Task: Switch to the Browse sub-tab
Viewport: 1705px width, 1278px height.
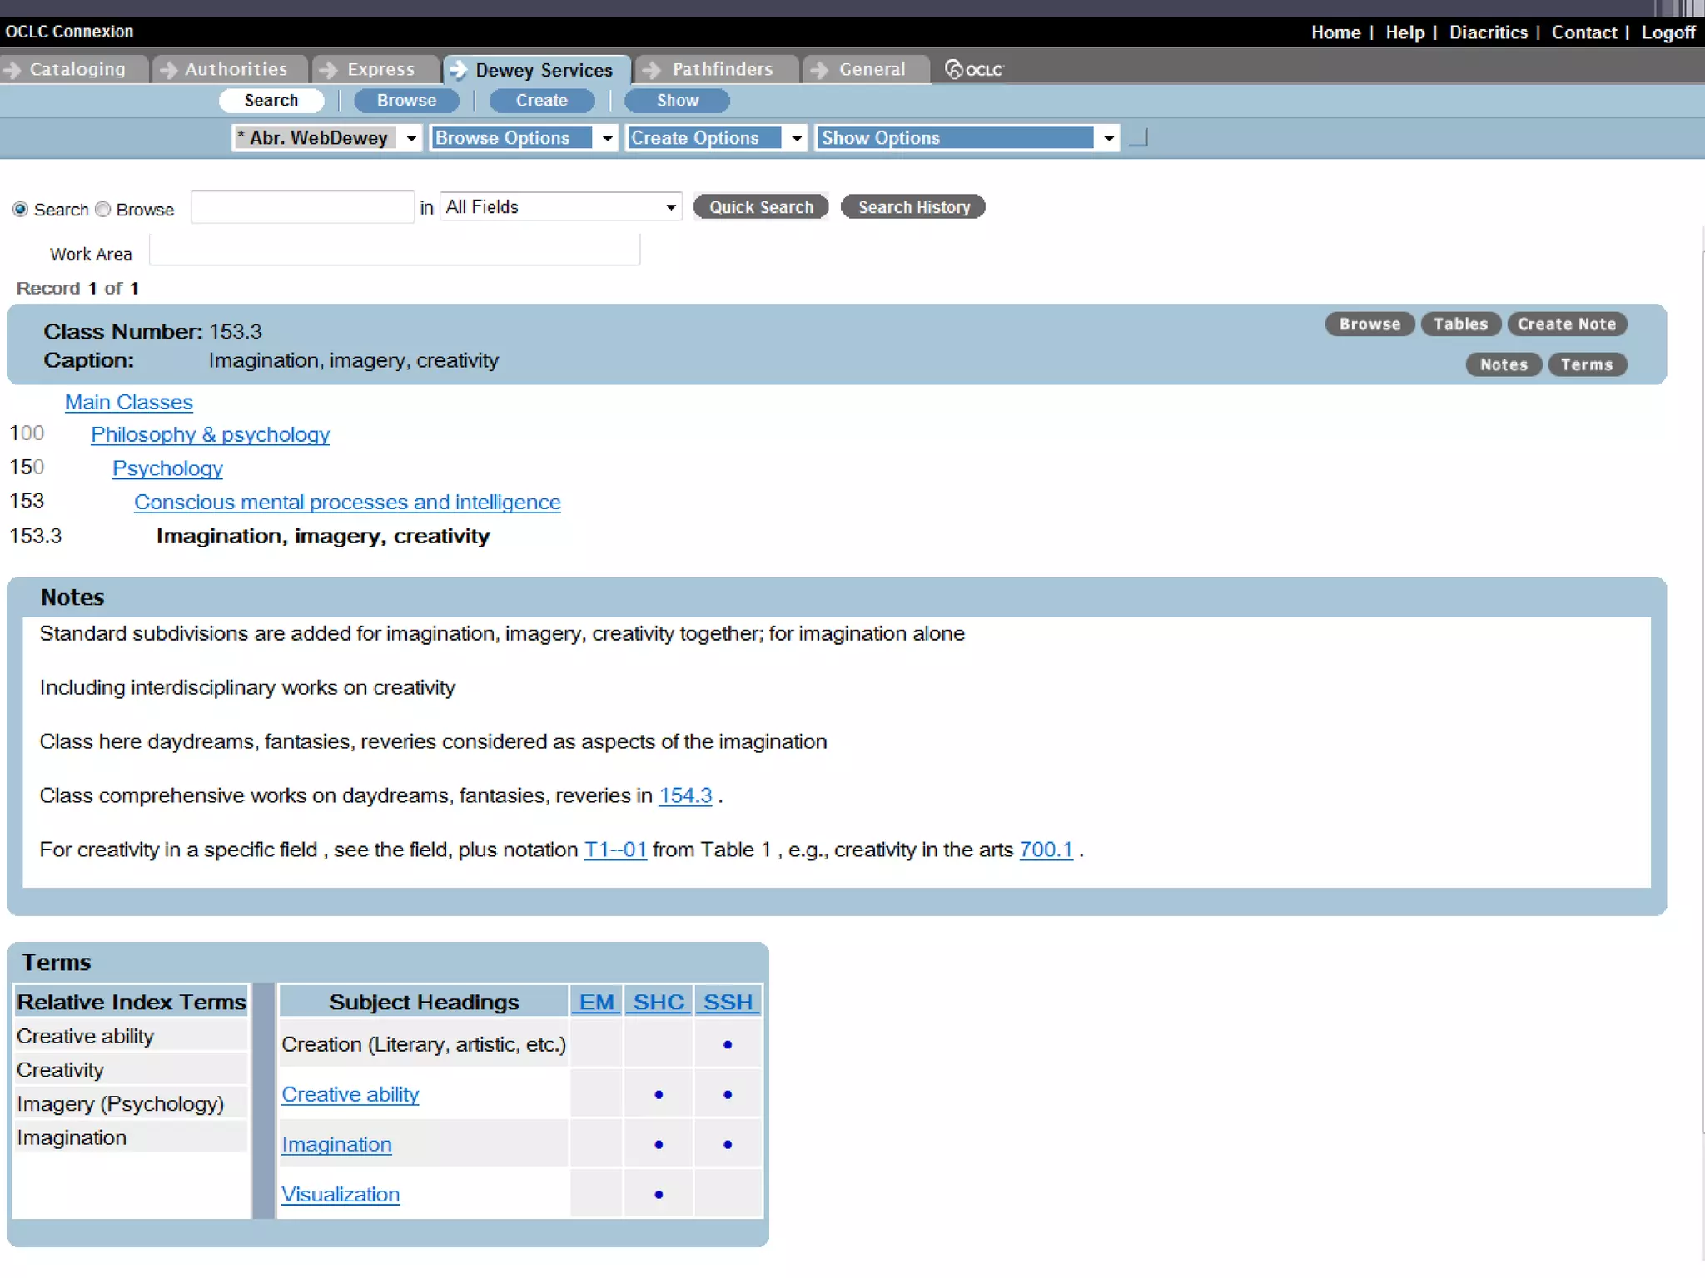Action: point(406,101)
